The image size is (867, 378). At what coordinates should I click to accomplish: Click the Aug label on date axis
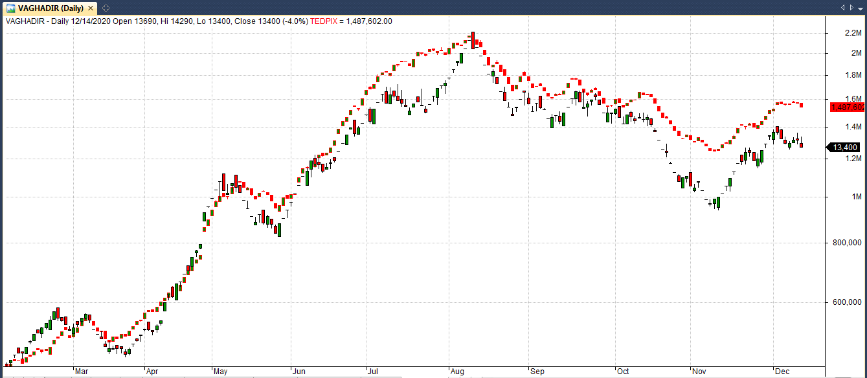(x=456, y=372)
